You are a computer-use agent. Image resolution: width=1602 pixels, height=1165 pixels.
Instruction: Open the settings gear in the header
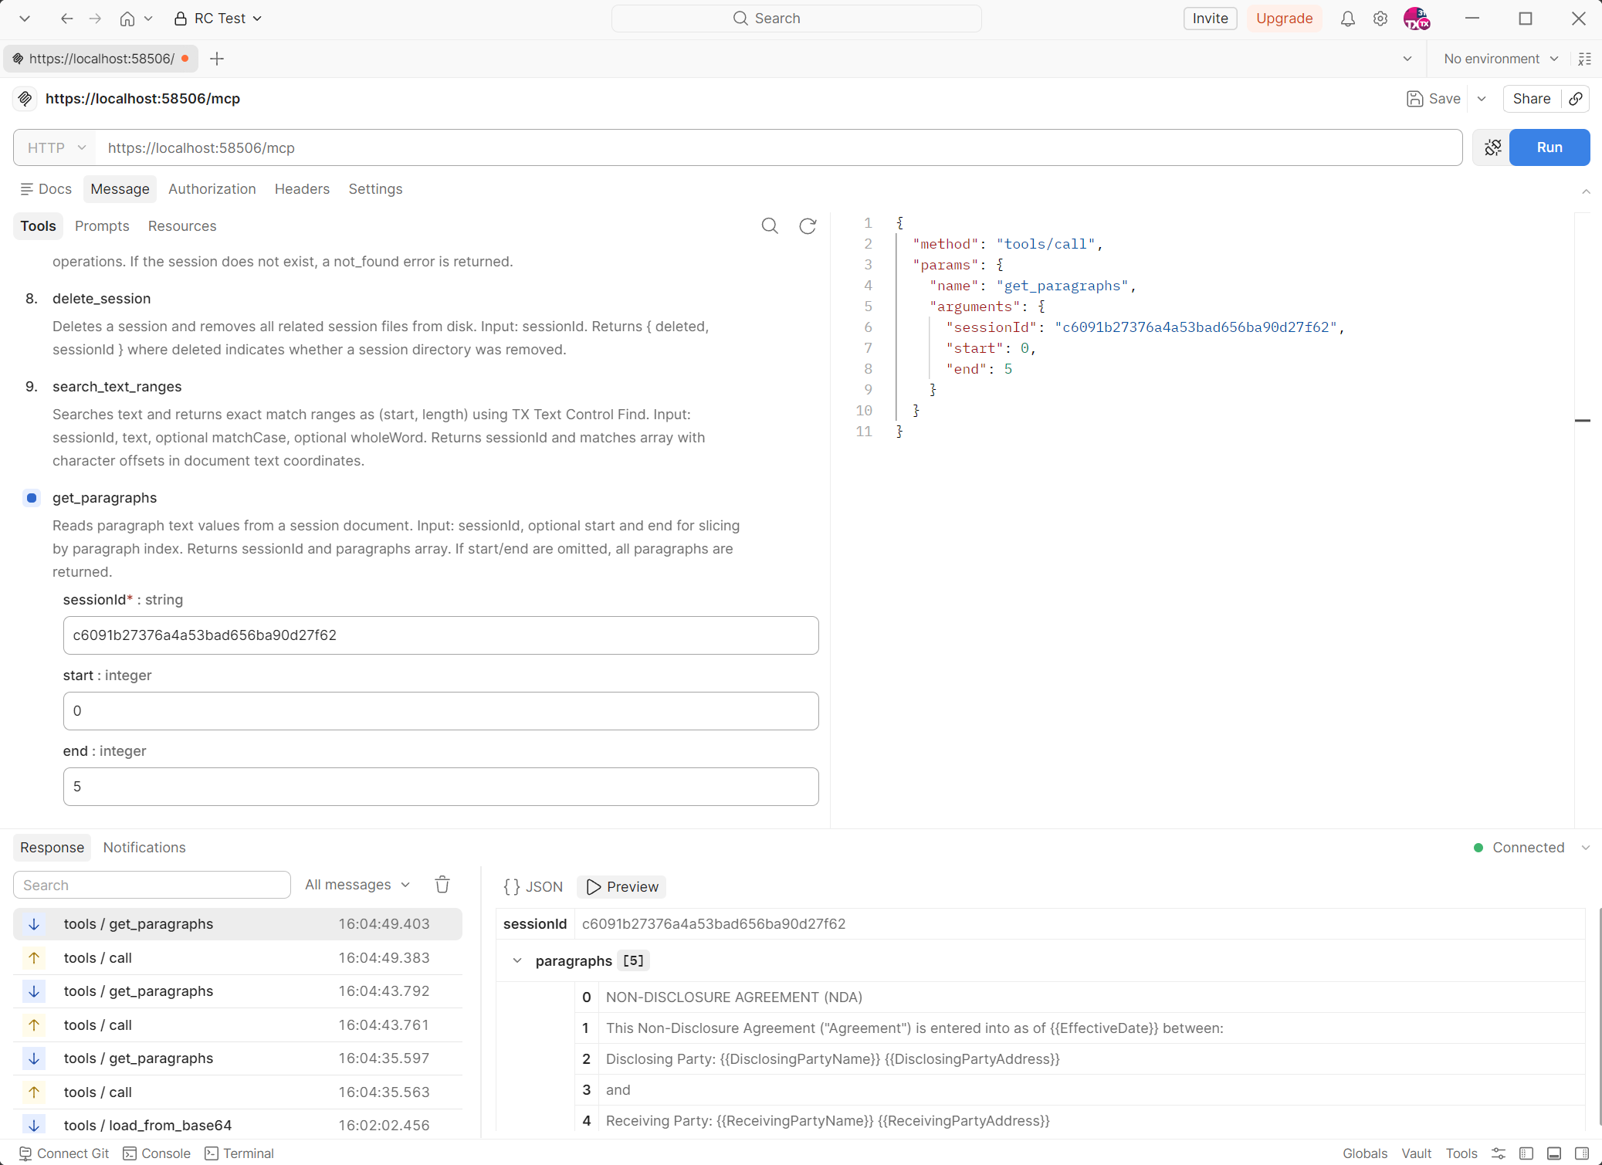(x=1380, y=19)
